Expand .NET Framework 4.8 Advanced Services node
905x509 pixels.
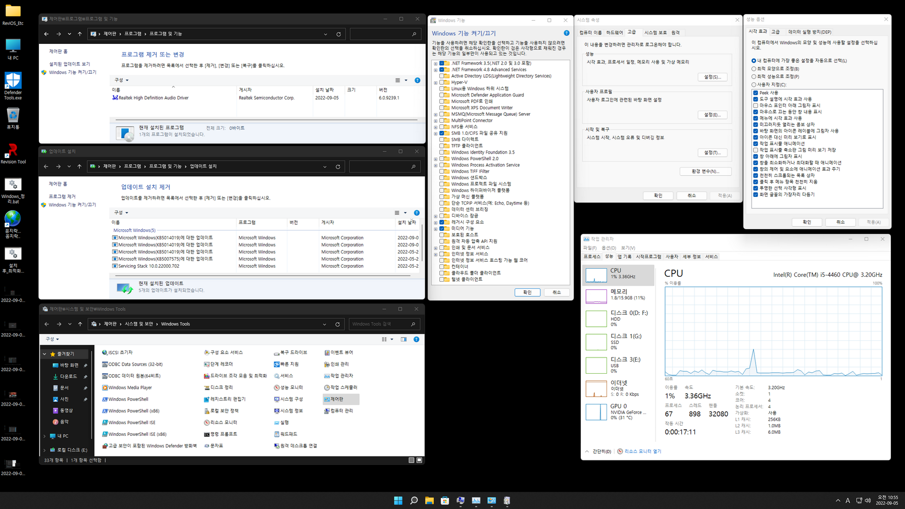click(x=436, y=70)
